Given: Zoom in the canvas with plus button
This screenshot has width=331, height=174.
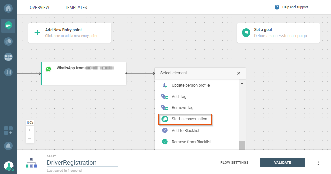Looking at the screenshot, I should coord(30,130).
